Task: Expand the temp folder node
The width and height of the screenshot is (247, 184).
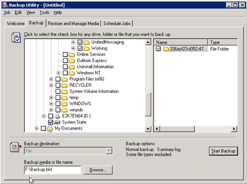Action: pyautogui.click(x=51, y=97)
